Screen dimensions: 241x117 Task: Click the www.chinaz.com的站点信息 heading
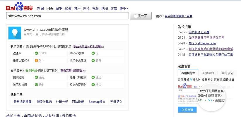(x=46, y=30)
